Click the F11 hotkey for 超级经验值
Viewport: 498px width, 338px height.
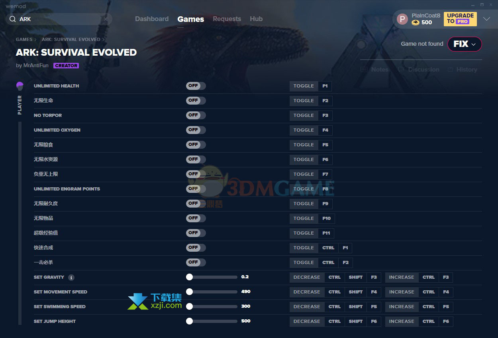coord(326,233)
